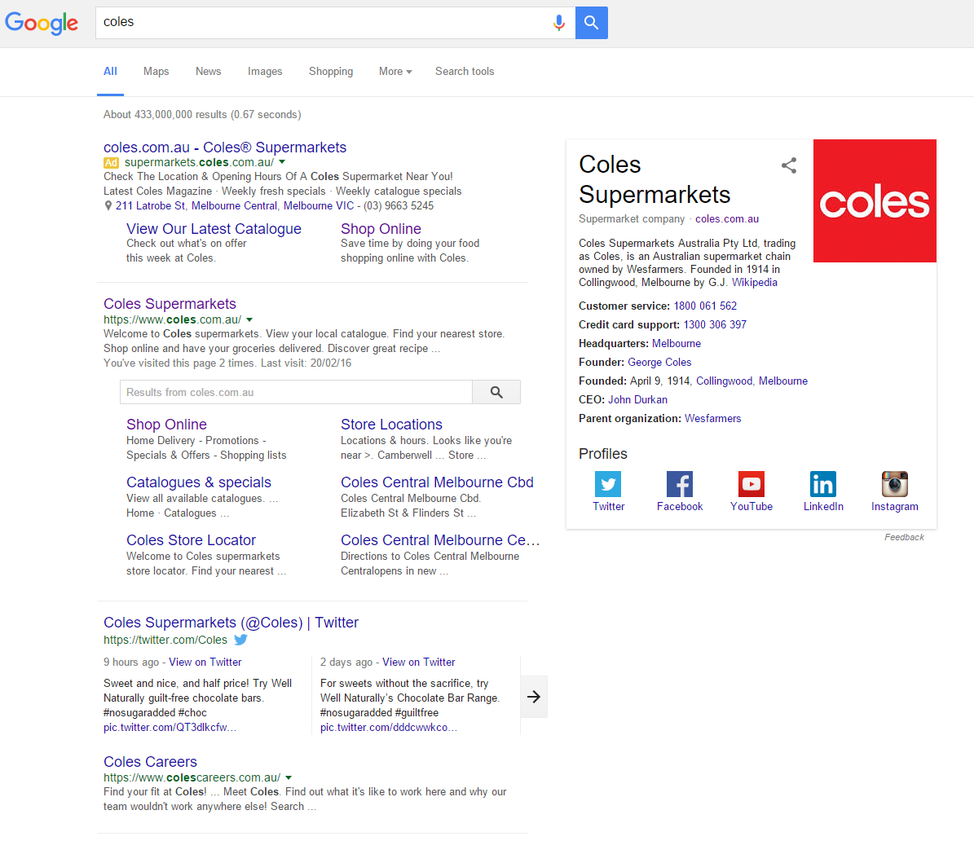Search within coles.com.au using magnifier button
This screenshot has height=841, width=974.
(496, 392)
